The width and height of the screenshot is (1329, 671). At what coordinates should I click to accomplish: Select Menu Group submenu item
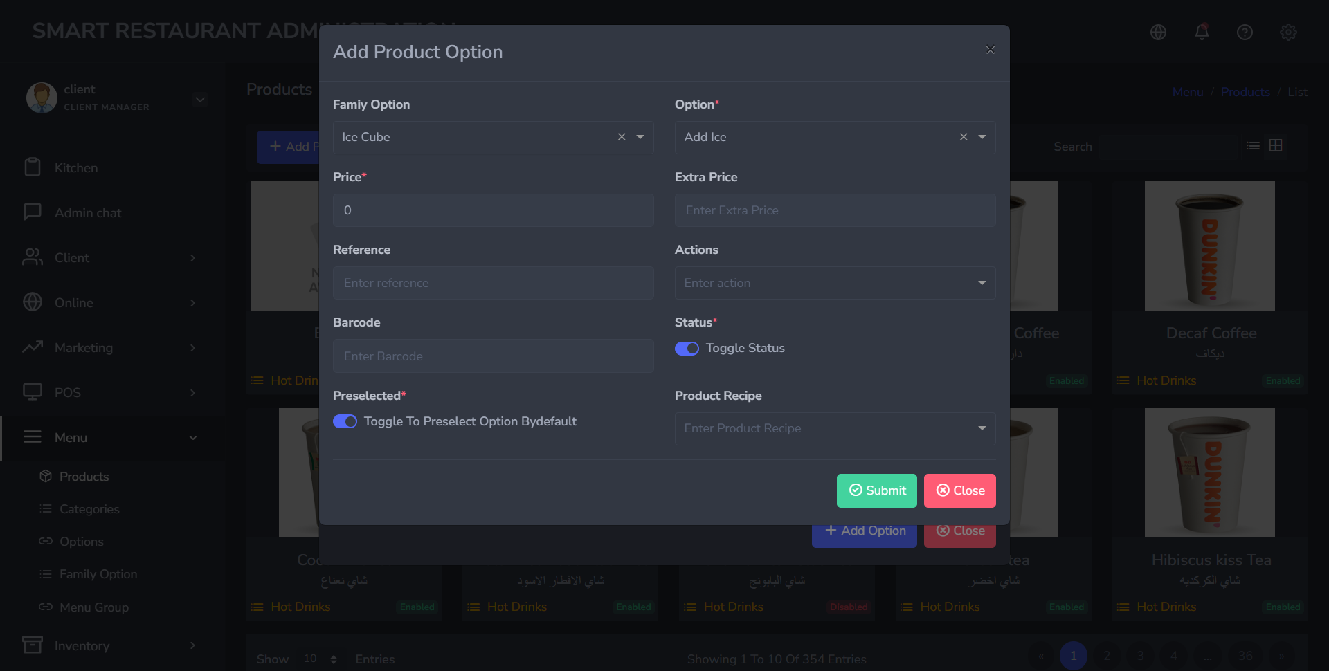pos(94,607)
